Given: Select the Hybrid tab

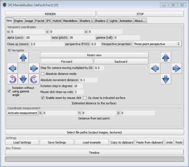Looking at the screenshot, I should [57, 21].
